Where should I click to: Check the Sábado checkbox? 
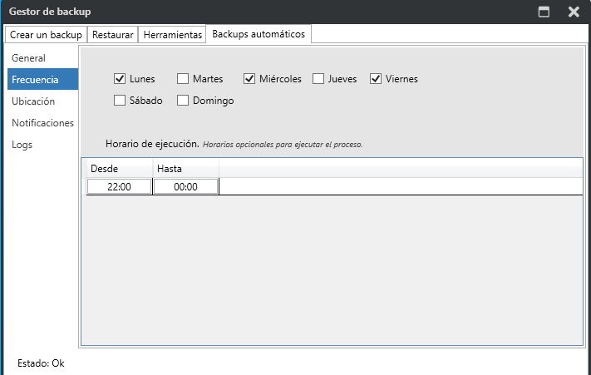pos(120,101)
